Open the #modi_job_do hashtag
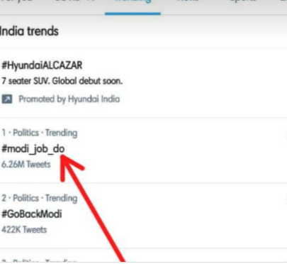This screenshot has height=264, width=287. click(33, 149)
